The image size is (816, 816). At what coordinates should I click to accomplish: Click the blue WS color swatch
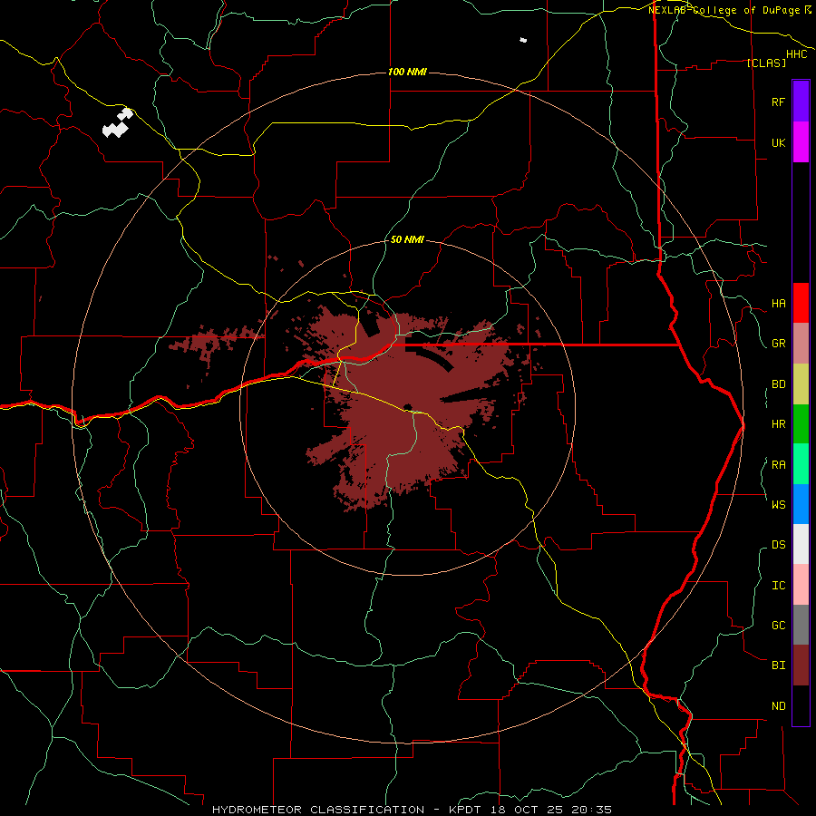[801, 504]
